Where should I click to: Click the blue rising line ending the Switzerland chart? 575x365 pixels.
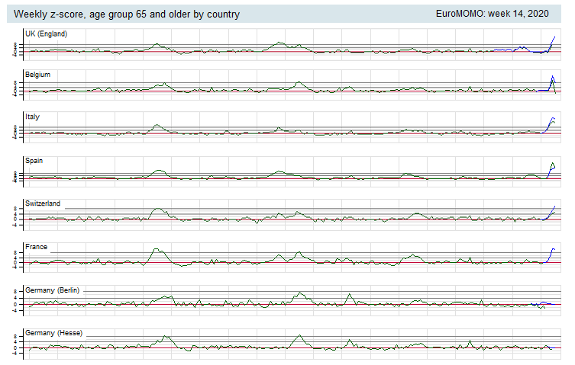pyautogui.click(x=551, y=210)
